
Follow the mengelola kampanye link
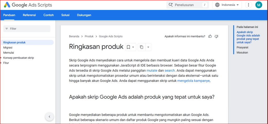(x=193, y=81)
